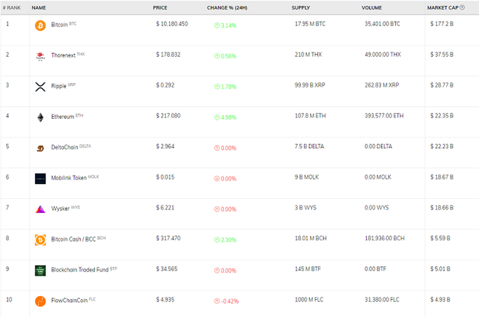479x317 pixels.
Task: Select the supply value 99.99 B XRP
Action: pyautogui.click(x=310, y=85)
